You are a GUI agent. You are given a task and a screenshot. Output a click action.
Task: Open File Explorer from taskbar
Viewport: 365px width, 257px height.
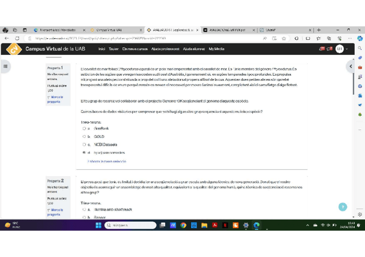204,225
